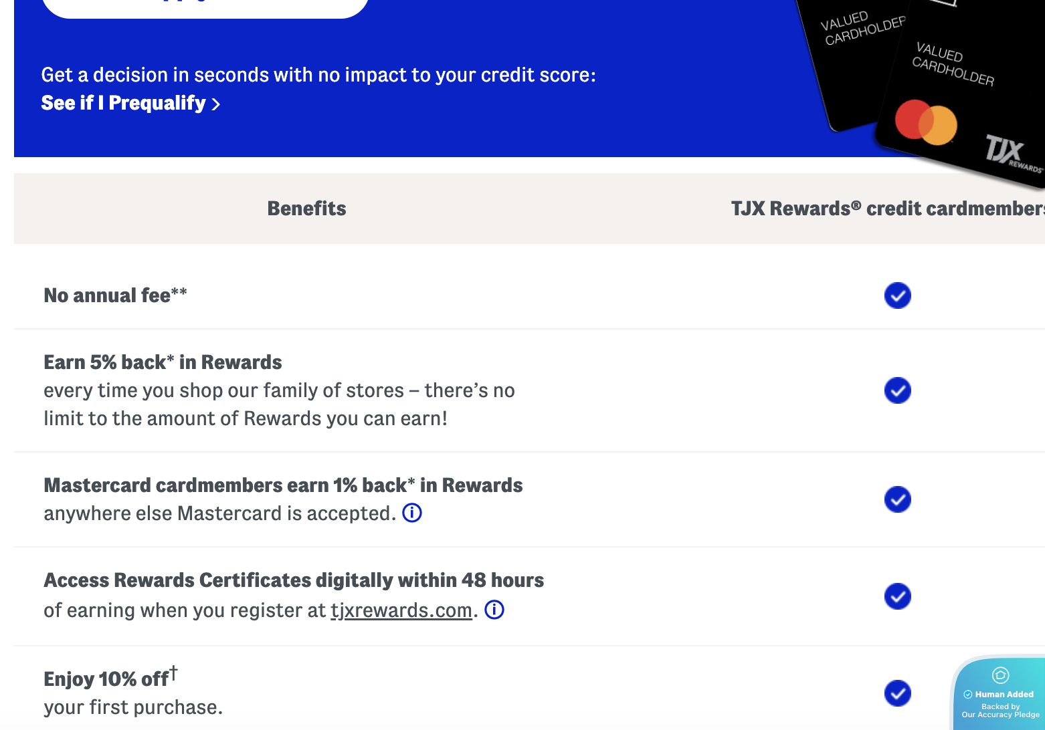
Task: Visit the tjxrewards.com link
Action: coord(401,610)
